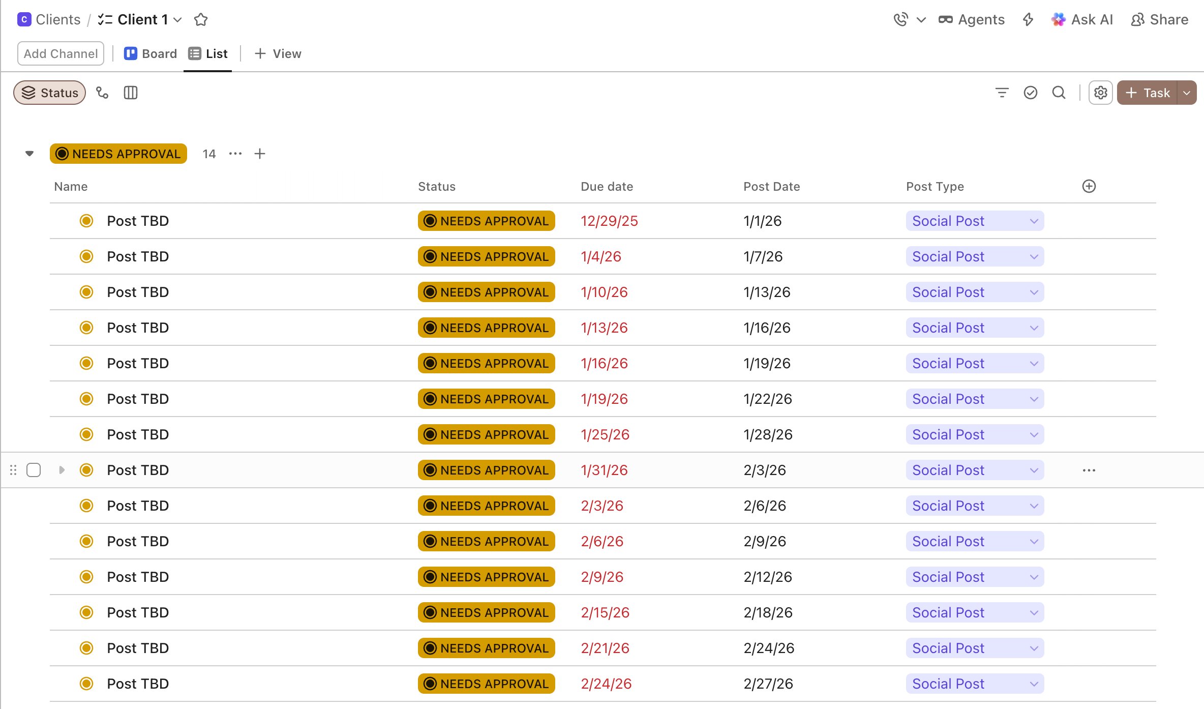This screenshot has height=709, width=1204.
Task: Add a new column with plus icon
Action: click(1089, 186)
